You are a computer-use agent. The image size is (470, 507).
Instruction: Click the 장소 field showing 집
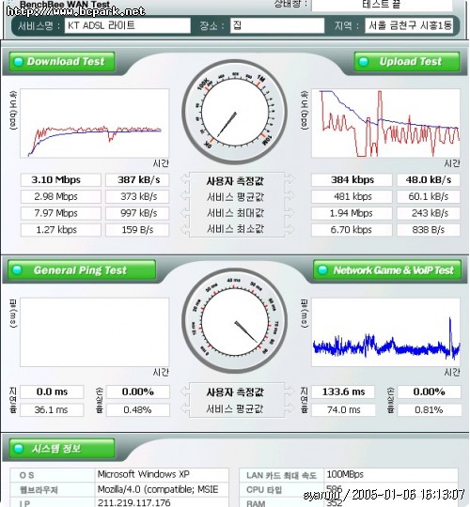pyautogui.click(x=277, y=25)
